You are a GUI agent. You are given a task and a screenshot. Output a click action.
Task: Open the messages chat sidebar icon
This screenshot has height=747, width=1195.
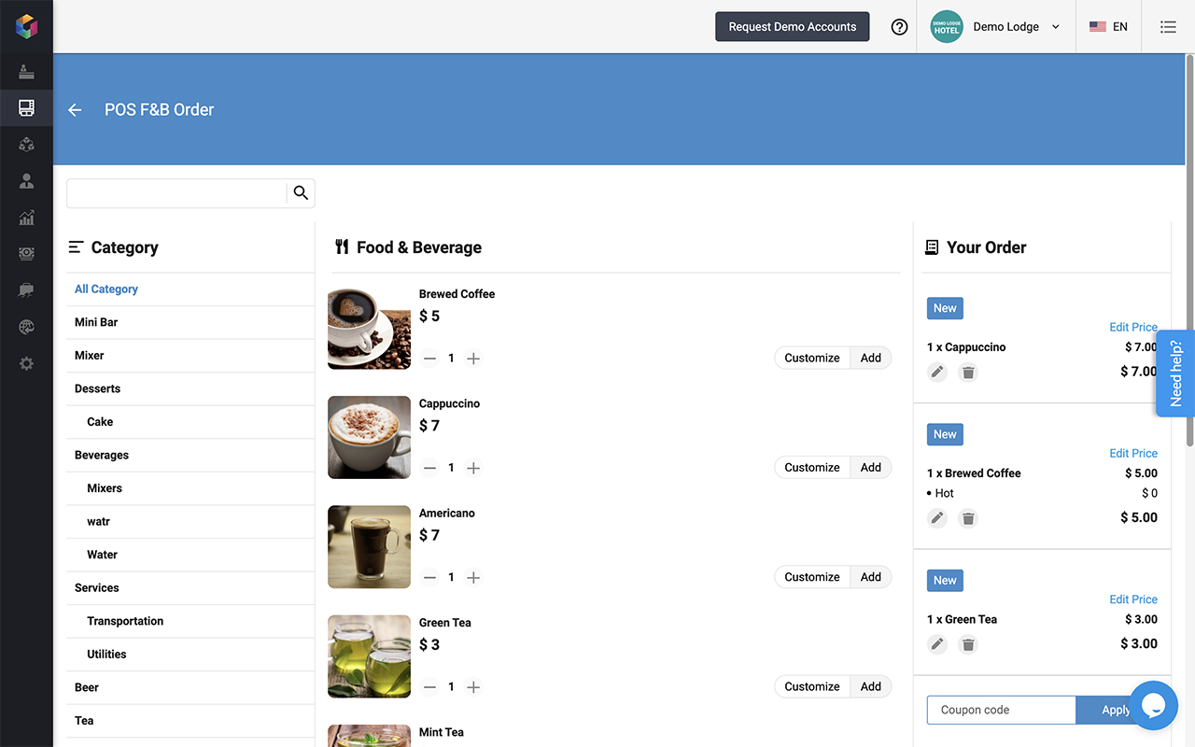(x=26, y=290)
